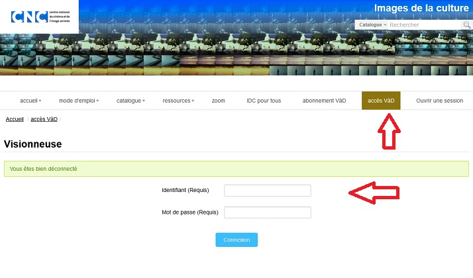Expand the accueil menu
The height and width of the screenshot is (278, 473).
pyautogui.click(x=30, y=101)
